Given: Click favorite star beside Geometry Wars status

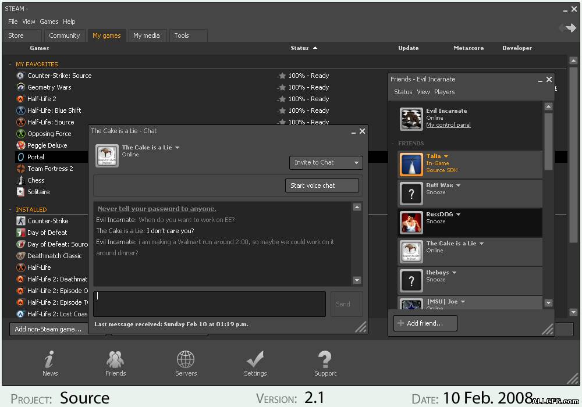Looking at the screenshot, I should (x=282, y=87).
